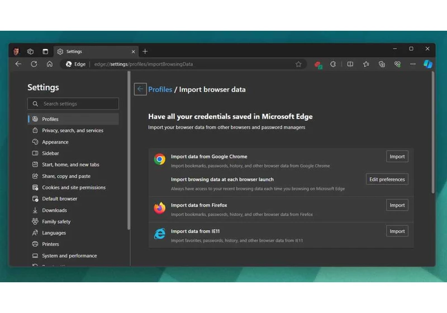
Task: Click the Firefox logo
Action: (x=160, y=208)
